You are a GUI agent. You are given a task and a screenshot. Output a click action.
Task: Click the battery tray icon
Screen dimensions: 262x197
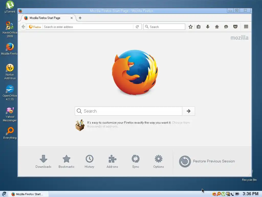[237, 194]
